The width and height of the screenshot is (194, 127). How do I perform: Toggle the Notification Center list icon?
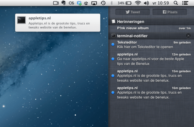185,3
